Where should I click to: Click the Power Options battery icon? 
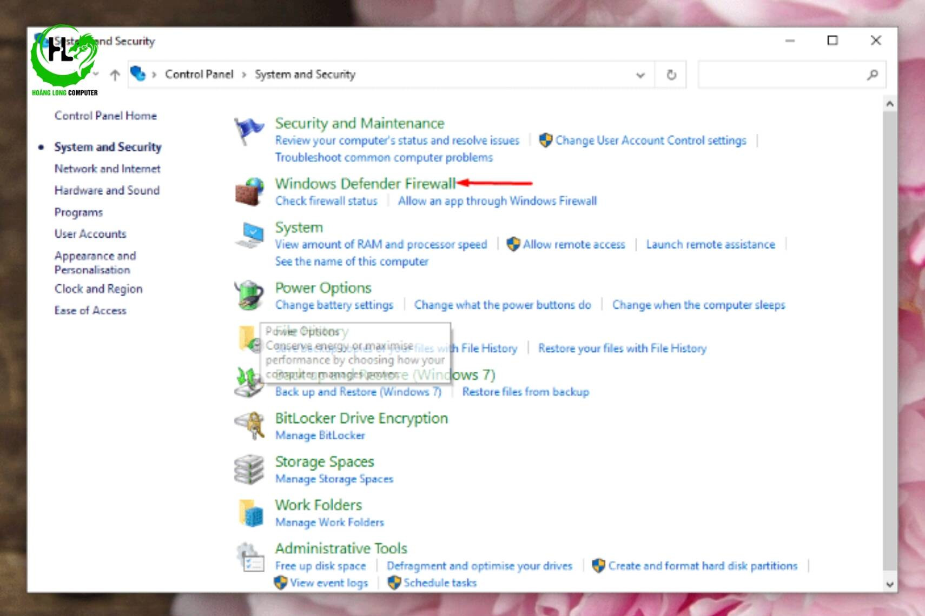pyautogui.click(x=249, y=296)
